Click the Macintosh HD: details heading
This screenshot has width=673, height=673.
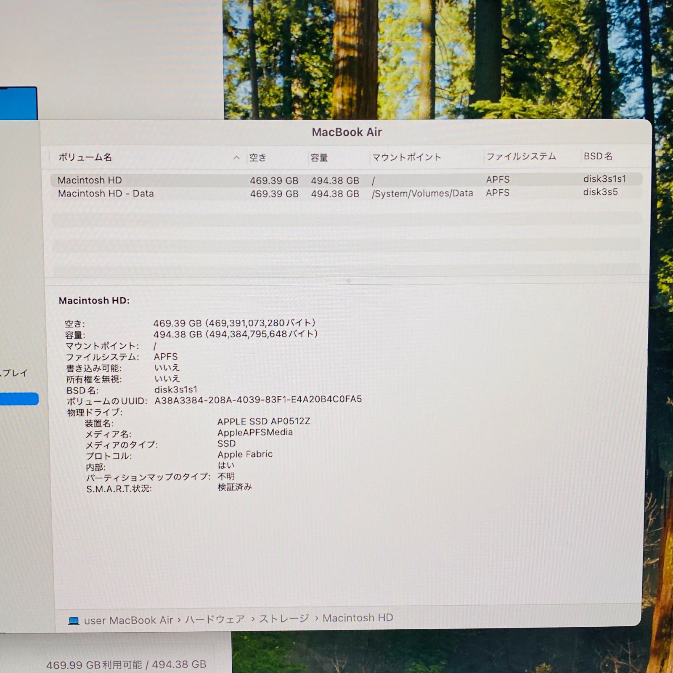coord(94,301)
